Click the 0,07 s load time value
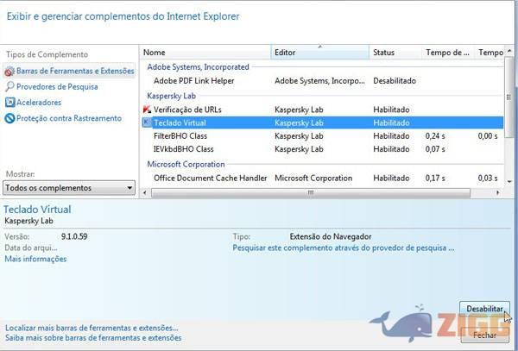 [x=435, y=149]
